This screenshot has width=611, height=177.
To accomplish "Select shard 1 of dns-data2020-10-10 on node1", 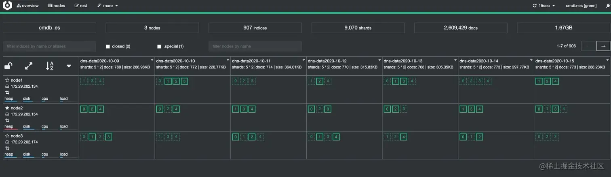I will tap(168, 81).
